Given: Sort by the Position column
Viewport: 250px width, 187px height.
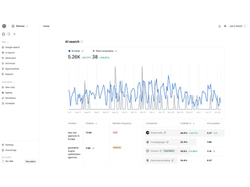Looking at the screenshot, I should point(91,123).
